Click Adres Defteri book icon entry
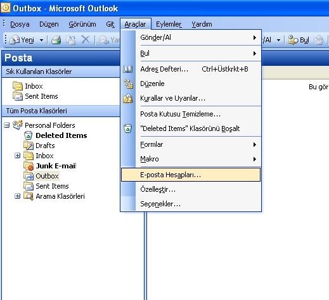This screenshot has width=329, height=300. [x=127, y=69]
